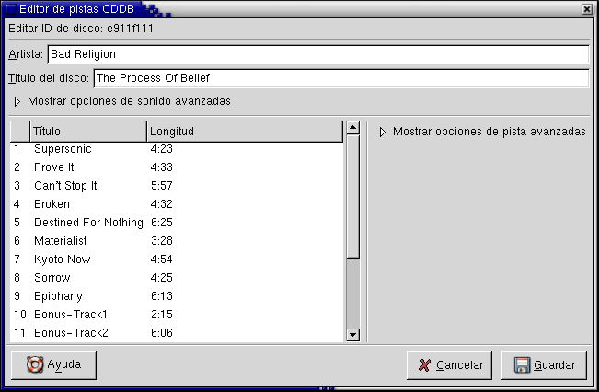This screenshot has height=392, width=599.
Task: Sort tracks by Título column header
Action: [88, 132]
